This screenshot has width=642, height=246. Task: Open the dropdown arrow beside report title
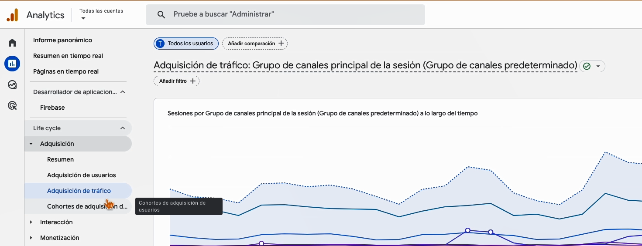pyautogui.click(x=598, y=66)
